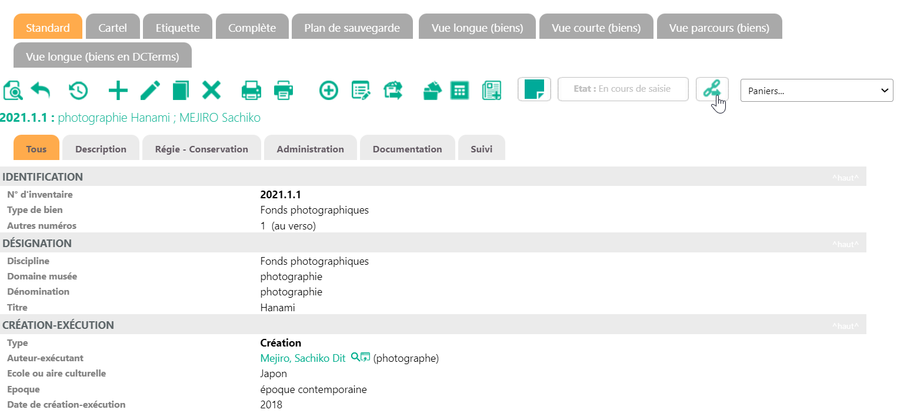Click the plain plus add icon
Screen dimensions: 907x413
pyautogui.click(x=118, y=91)
